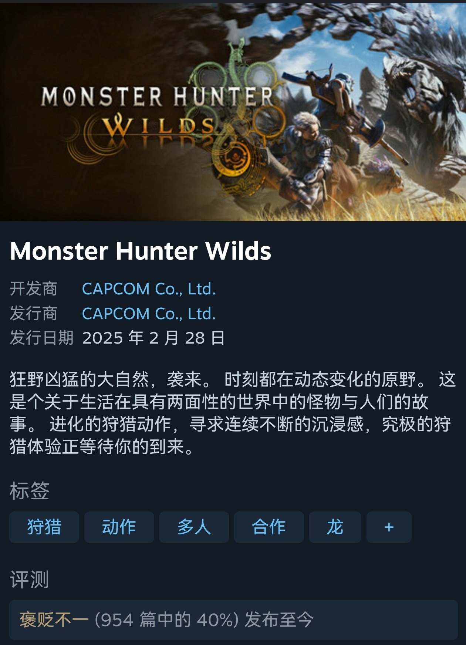Select the 合作 tag
The height and width of the screenshot is (645, 466).
(x=269, y=527)
